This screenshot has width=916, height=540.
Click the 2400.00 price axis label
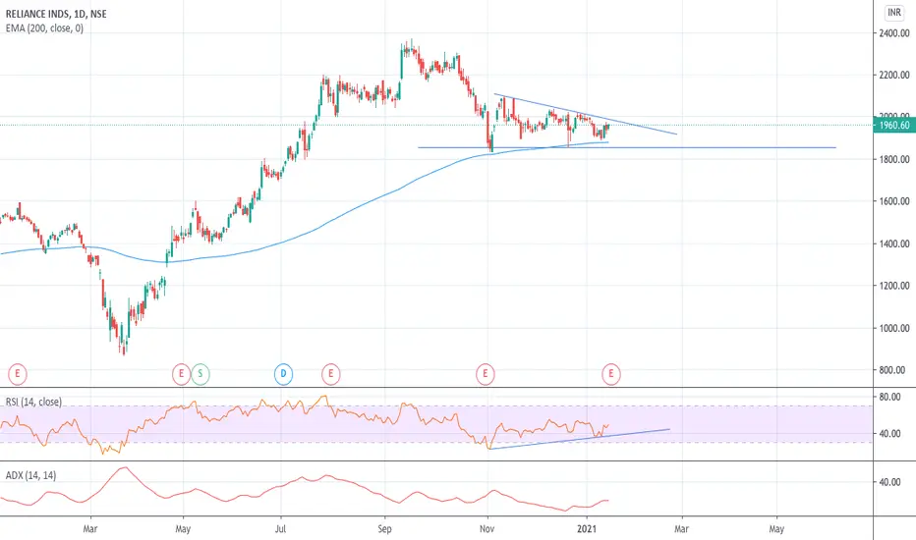[894, 33]
